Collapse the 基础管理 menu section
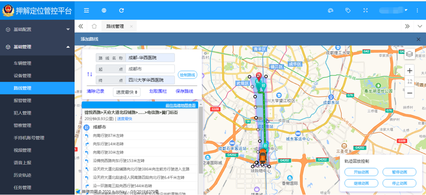 coord(37,47)
